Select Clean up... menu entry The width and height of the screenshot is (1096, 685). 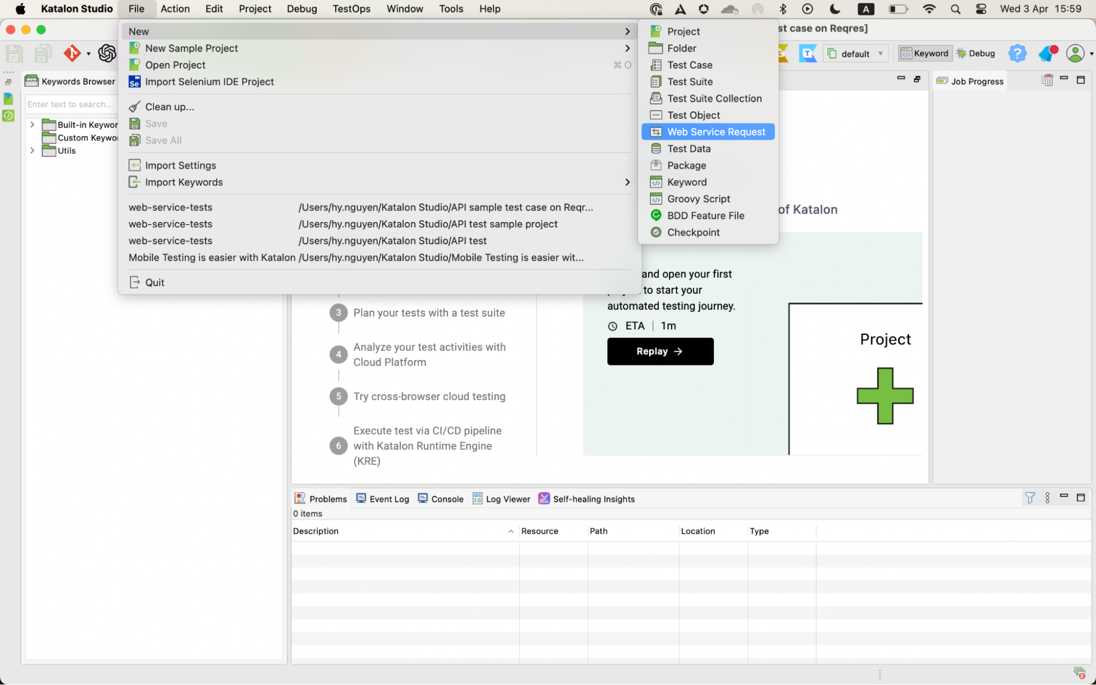click(x=379, y=107)
